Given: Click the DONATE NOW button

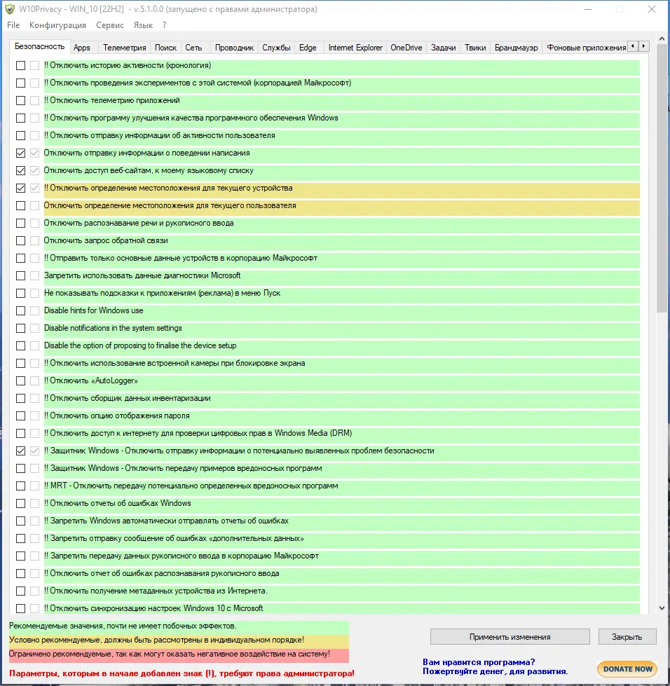Looking at the screenshot, I should coord(627,669).
